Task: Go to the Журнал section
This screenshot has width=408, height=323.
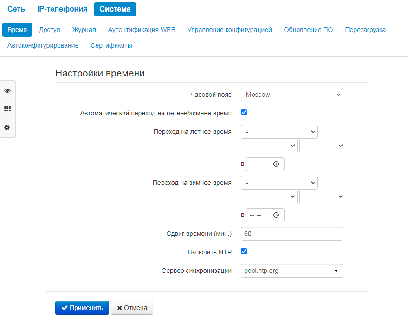Action: click(84, 30)
